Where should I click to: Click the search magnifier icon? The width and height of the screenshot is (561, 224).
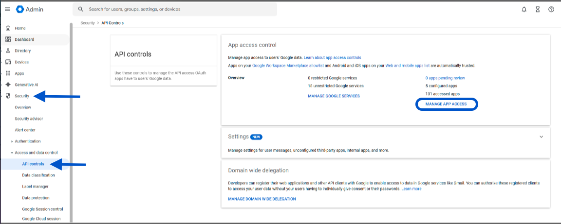click(81, 9)
